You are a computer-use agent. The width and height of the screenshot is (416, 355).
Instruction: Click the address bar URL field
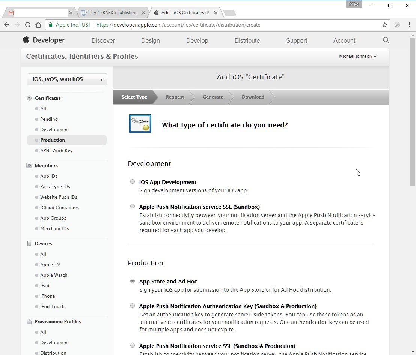(217, 25)
